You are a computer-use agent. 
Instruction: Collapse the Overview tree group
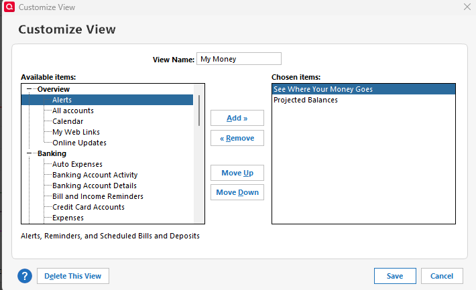pos(29,89)
